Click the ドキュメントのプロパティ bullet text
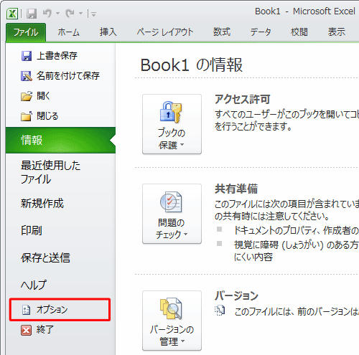 (296, 230)
